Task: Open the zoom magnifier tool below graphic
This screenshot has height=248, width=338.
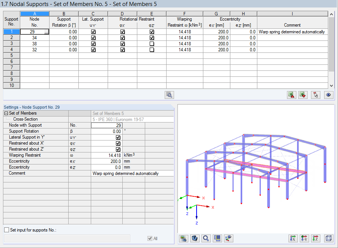Action: (205, 238)
